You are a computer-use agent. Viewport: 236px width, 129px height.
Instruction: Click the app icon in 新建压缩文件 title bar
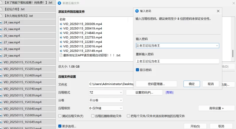[60, 3]
